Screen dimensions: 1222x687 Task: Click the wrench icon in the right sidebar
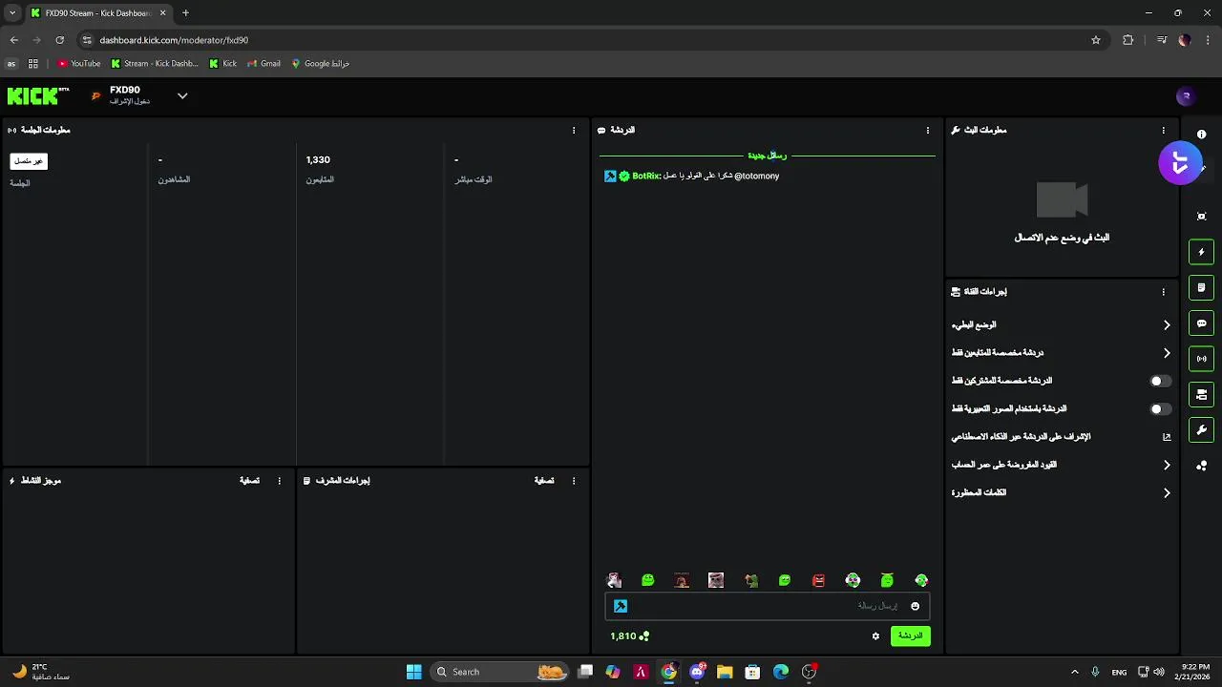pyautogui.click(x=1202, y=430)
